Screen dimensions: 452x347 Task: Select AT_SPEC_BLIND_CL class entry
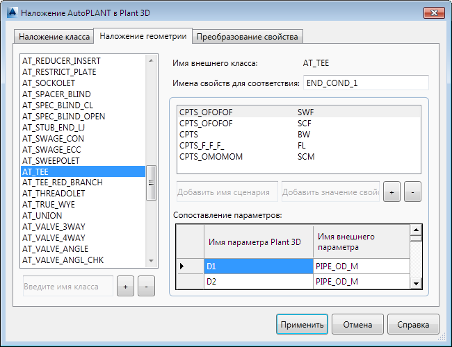83,105
